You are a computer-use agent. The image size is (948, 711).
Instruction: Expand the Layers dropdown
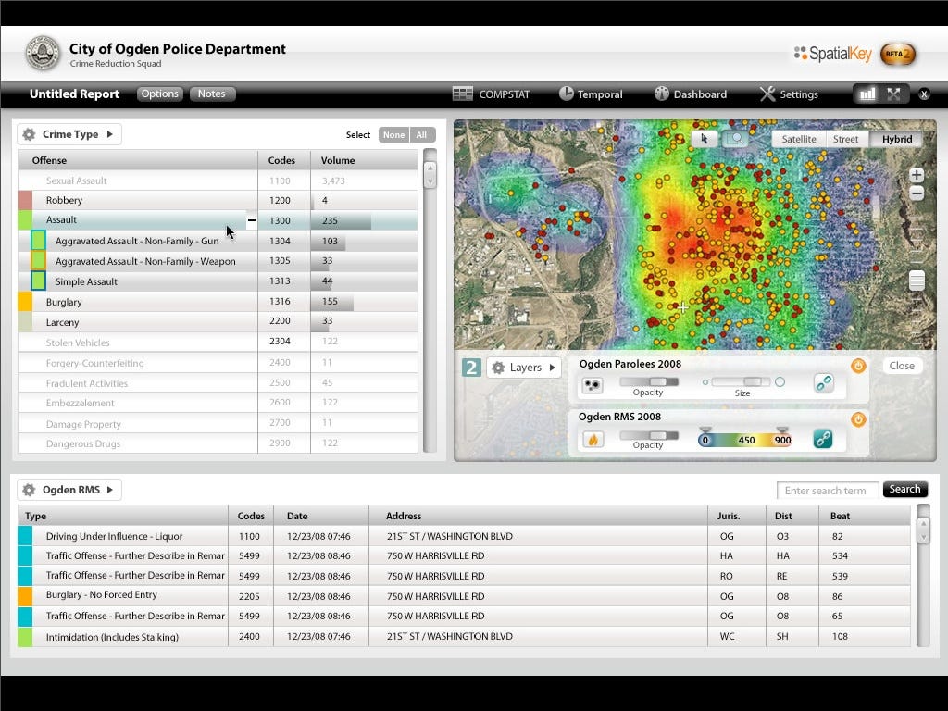tap(525, 368)
